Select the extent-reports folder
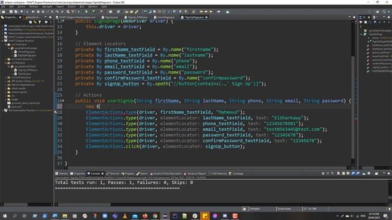The image size is (392, 220). tap(17, 92)
